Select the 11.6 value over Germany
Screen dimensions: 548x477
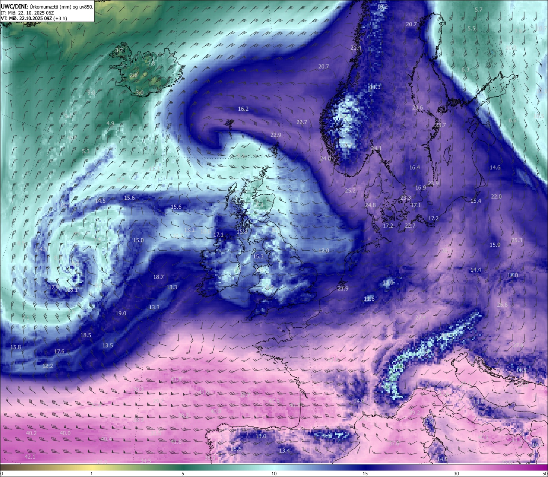(x=369, y=299)
